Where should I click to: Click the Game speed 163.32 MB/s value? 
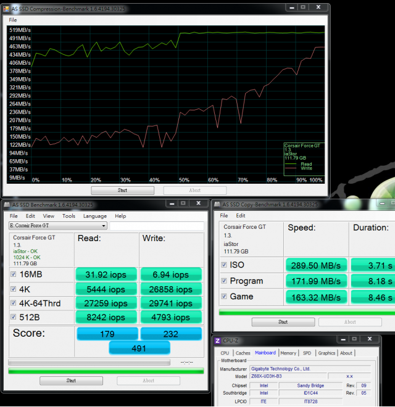point(316,297)
